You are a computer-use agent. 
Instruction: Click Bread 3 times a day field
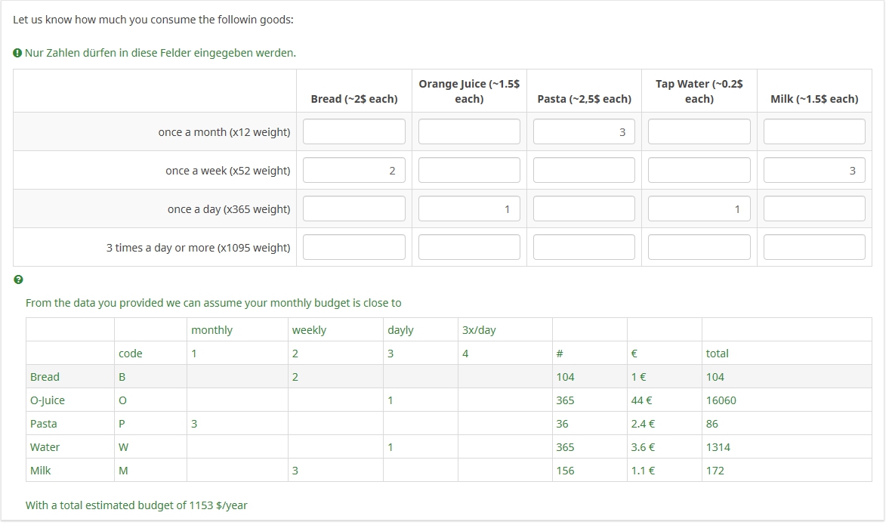point(353,247)
